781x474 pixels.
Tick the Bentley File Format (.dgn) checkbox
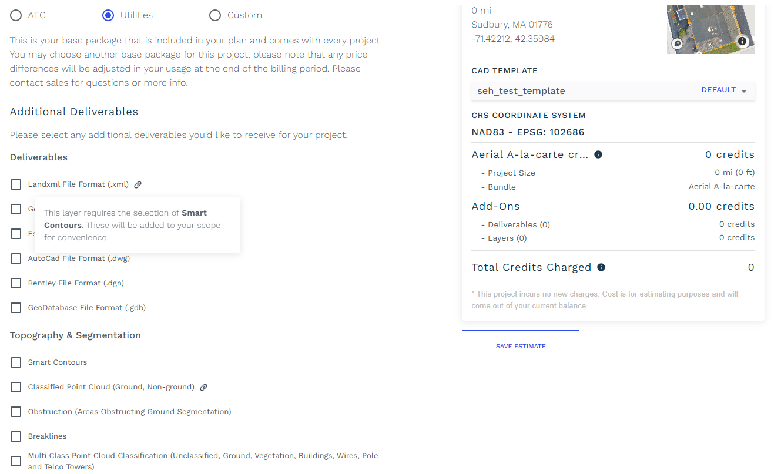tap(16, 283)
